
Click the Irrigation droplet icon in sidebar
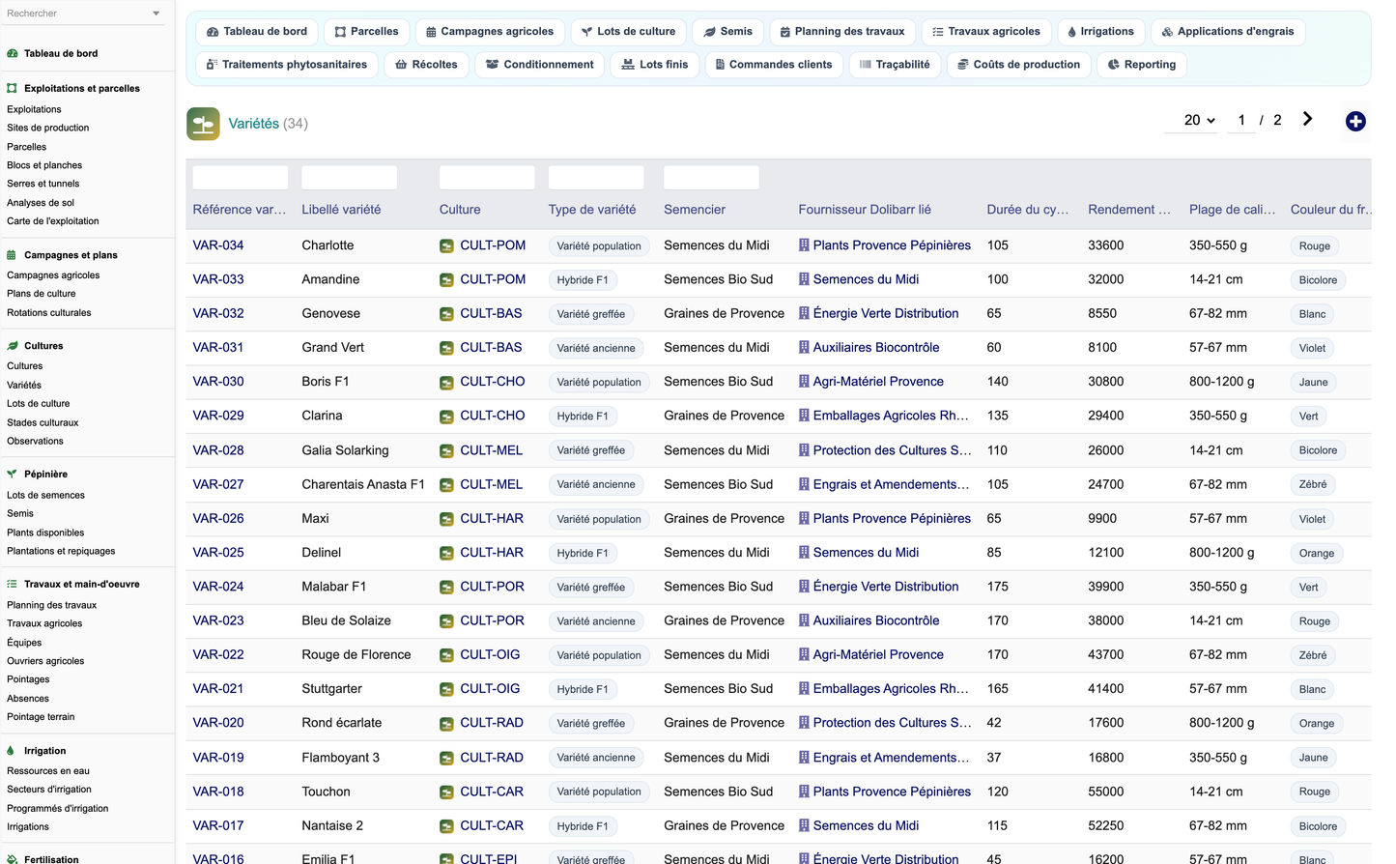pyautogui.click(x=11, y=751)
